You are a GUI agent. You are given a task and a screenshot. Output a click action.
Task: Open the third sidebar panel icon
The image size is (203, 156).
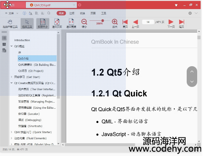click(4, 51)
